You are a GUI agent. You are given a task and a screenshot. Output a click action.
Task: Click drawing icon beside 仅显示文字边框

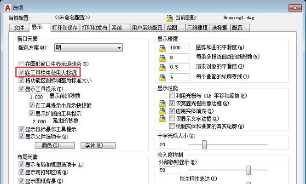pyautogui.click(x=162, y=119)
